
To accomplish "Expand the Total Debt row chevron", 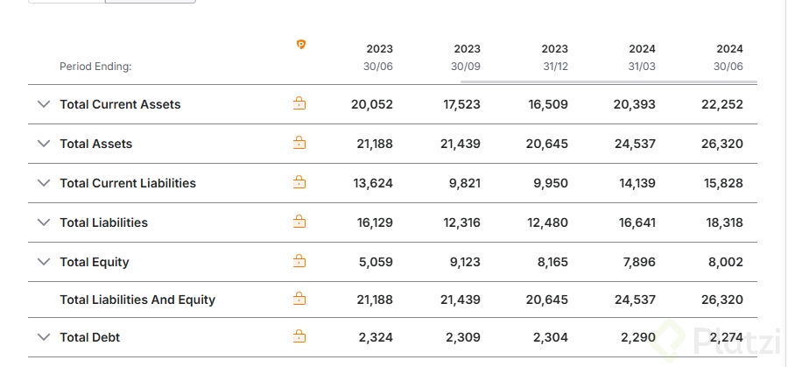I will (44, 337).
